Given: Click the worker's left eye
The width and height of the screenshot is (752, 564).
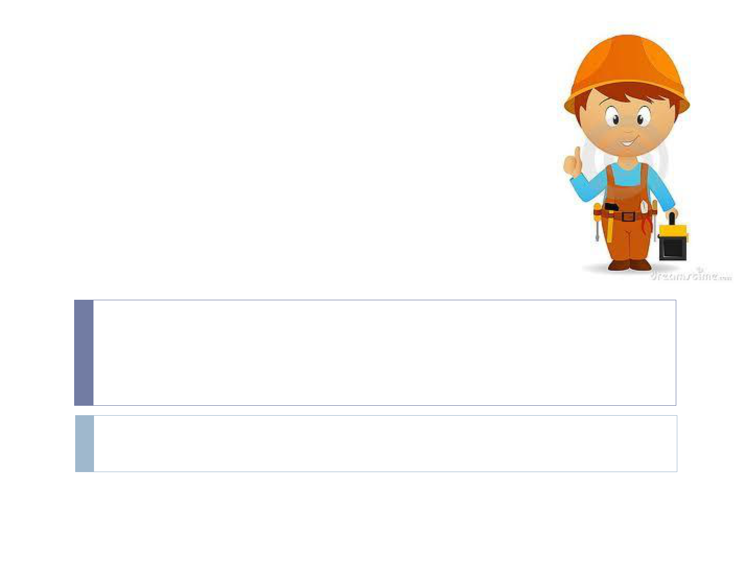Looking at the screenshot, I should [x=642, y=117].
